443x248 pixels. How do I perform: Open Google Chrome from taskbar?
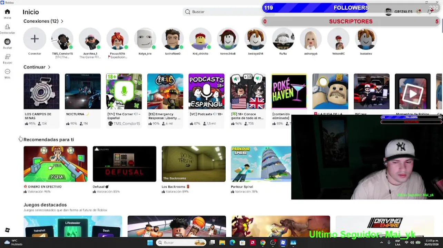pyautogui.click(x=263, y=242)
